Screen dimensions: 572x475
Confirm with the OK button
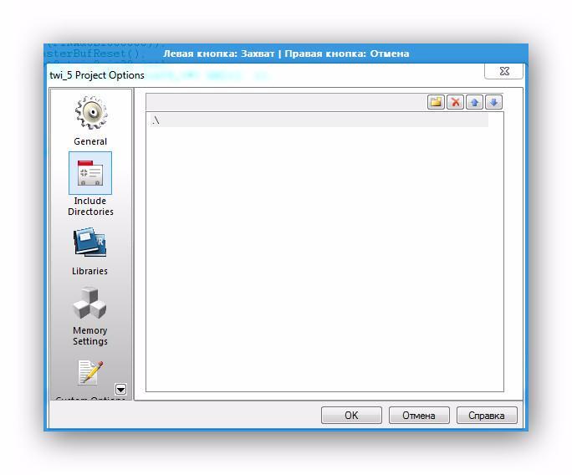coord(351,415)
